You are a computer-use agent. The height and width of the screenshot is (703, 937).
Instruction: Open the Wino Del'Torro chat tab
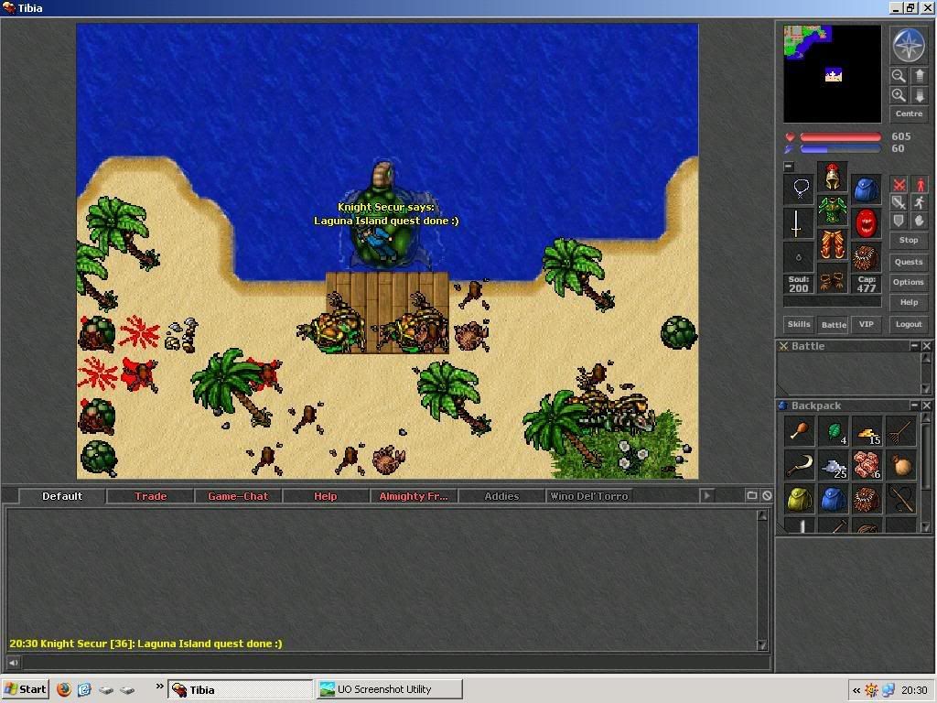click(589, 496)
